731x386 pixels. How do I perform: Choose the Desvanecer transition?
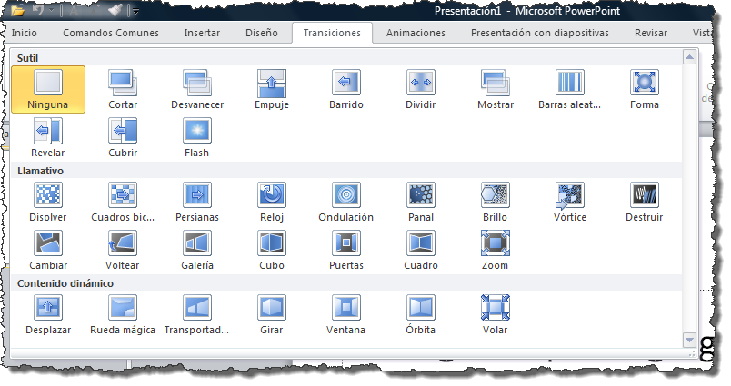pos(197,89)
